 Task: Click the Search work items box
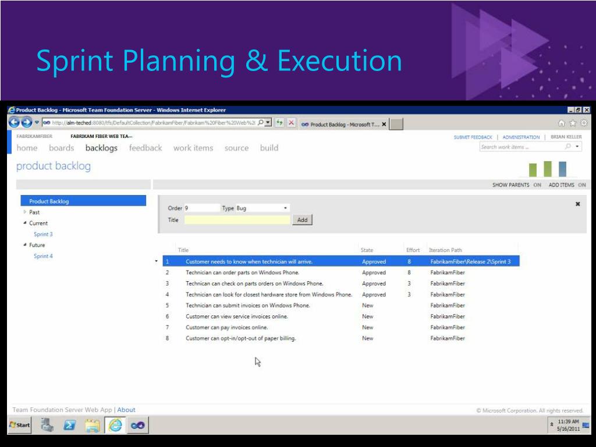(521, 147)
